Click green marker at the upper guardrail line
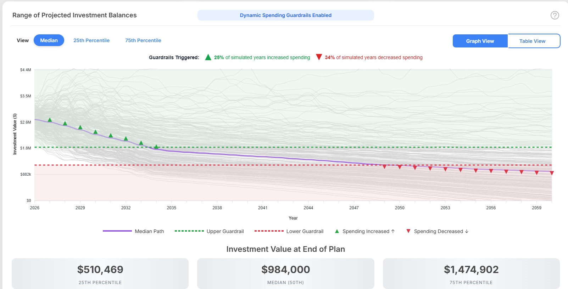The image size is (568, 289). (x=156, y=147)
